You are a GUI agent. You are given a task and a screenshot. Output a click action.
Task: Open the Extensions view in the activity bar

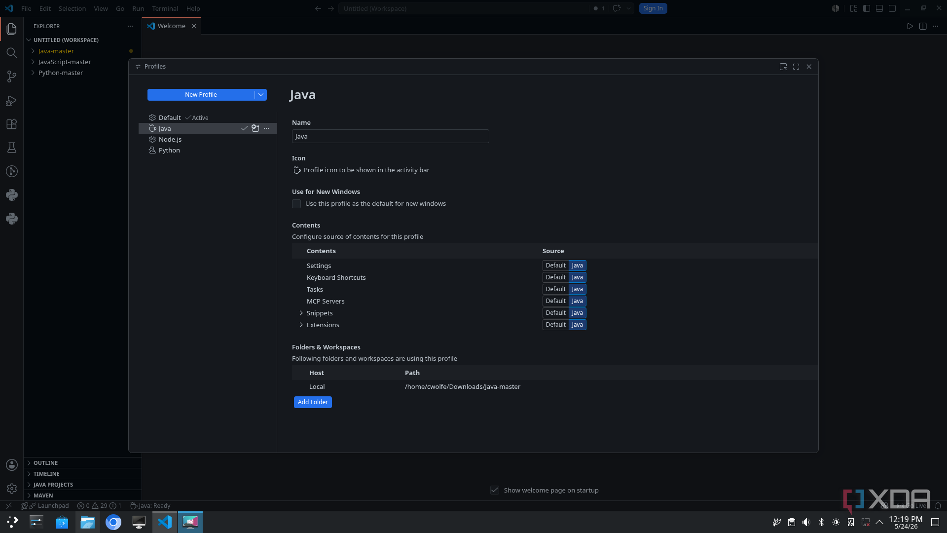[x=12, y=124]
